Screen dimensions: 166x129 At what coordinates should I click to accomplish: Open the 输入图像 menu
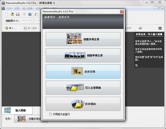[27, 9]
